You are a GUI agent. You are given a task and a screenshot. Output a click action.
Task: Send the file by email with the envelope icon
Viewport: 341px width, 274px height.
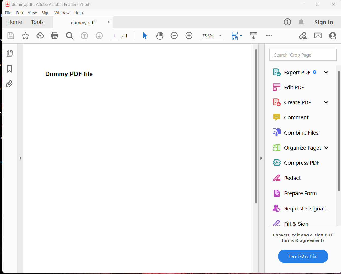318,36
